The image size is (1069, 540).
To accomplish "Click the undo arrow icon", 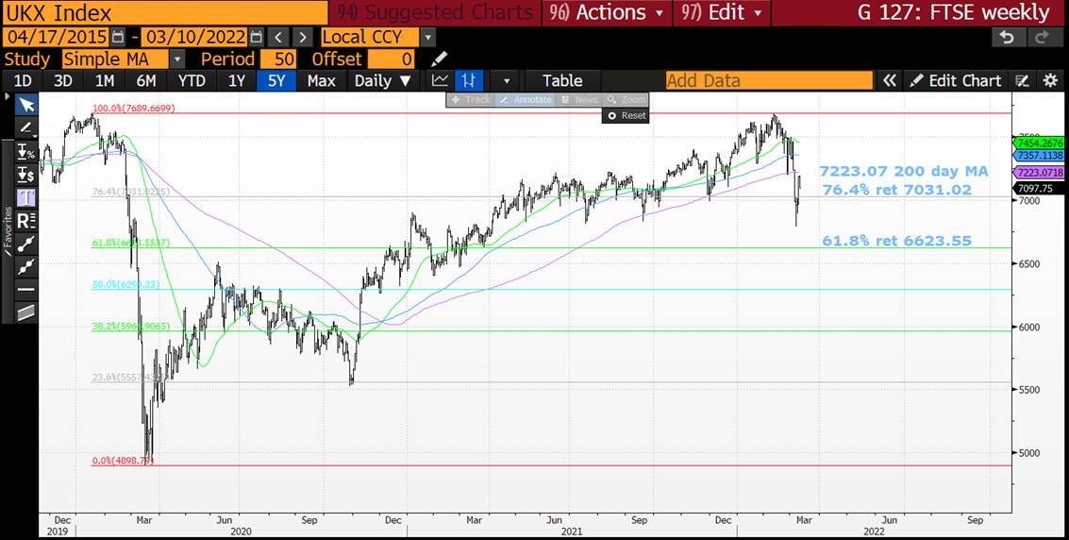I will 1008,37.
